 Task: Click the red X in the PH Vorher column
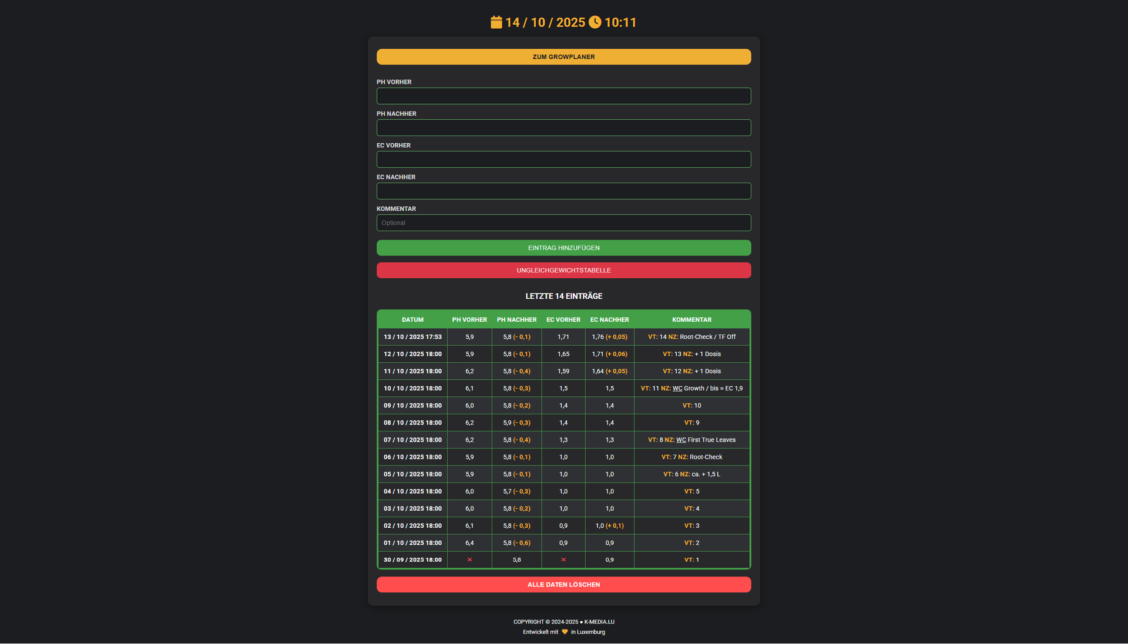pos(469,560)
